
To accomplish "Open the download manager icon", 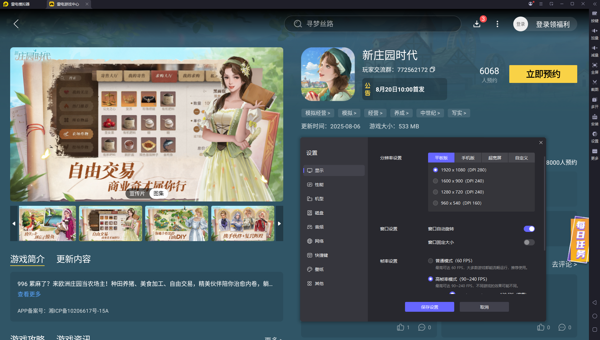I will pos(477,24).
